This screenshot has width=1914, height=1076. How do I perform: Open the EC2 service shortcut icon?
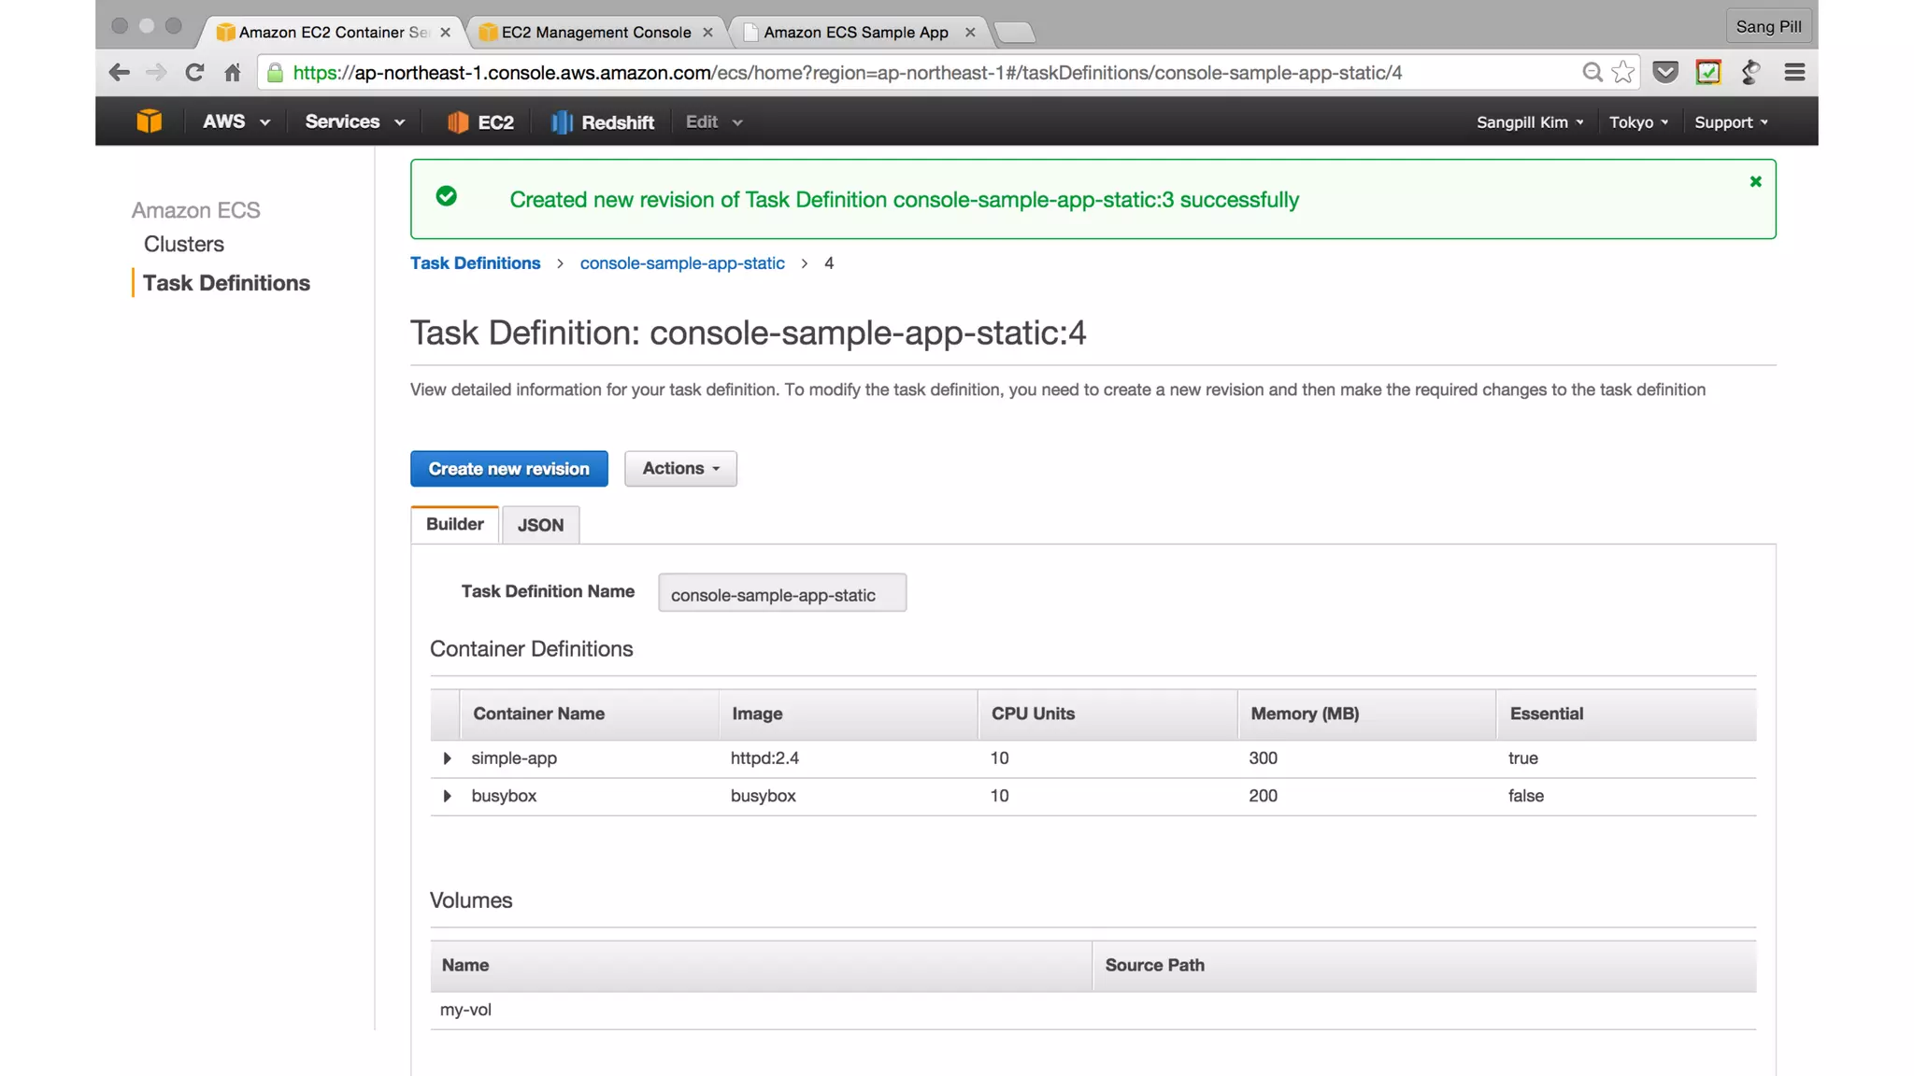(x=457, y=122)
